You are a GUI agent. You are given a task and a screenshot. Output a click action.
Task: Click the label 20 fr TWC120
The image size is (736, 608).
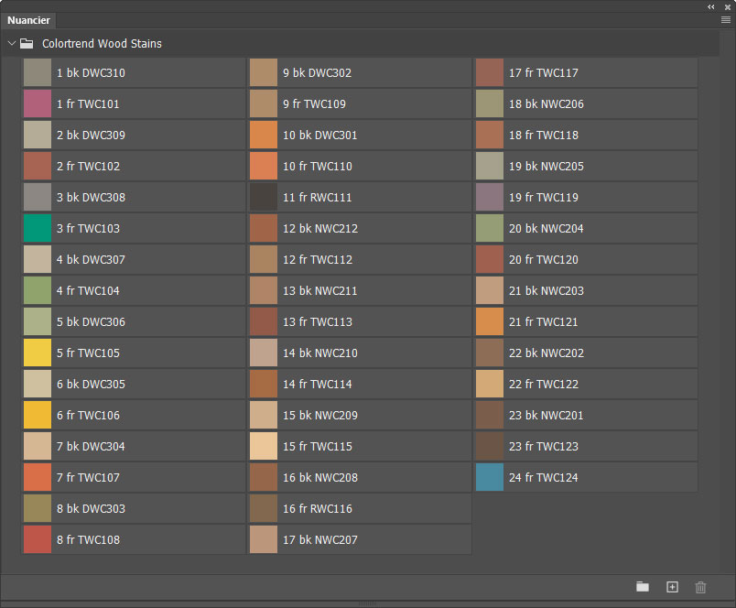[x=544, y=260]
